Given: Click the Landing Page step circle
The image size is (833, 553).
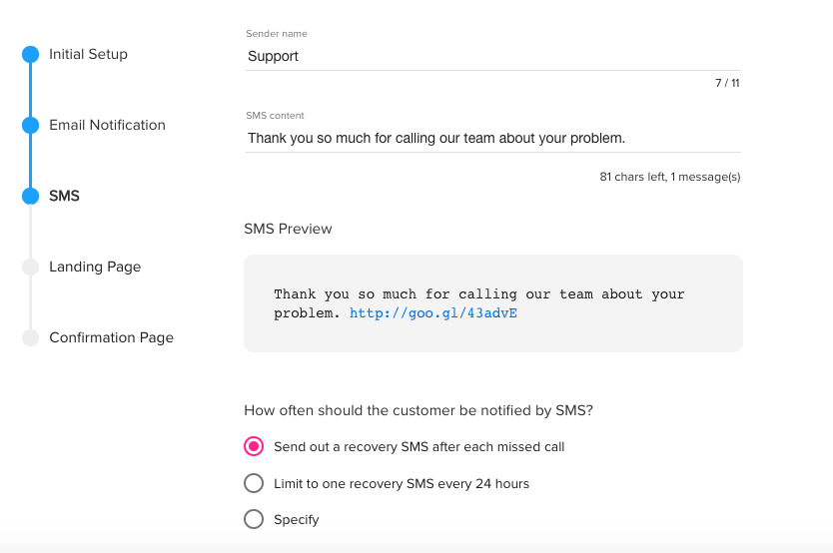Looking at the screenshot, I should point(30,267).
